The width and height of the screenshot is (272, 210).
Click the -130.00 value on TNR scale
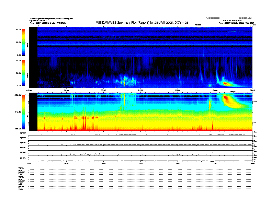18,95
